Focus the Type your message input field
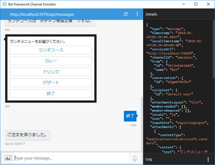This screenshot has height=165, width=215. tap(71, 158)
